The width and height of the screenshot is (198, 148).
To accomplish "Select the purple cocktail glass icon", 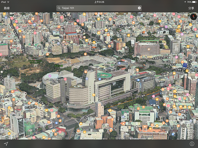I will click(166, 27).
